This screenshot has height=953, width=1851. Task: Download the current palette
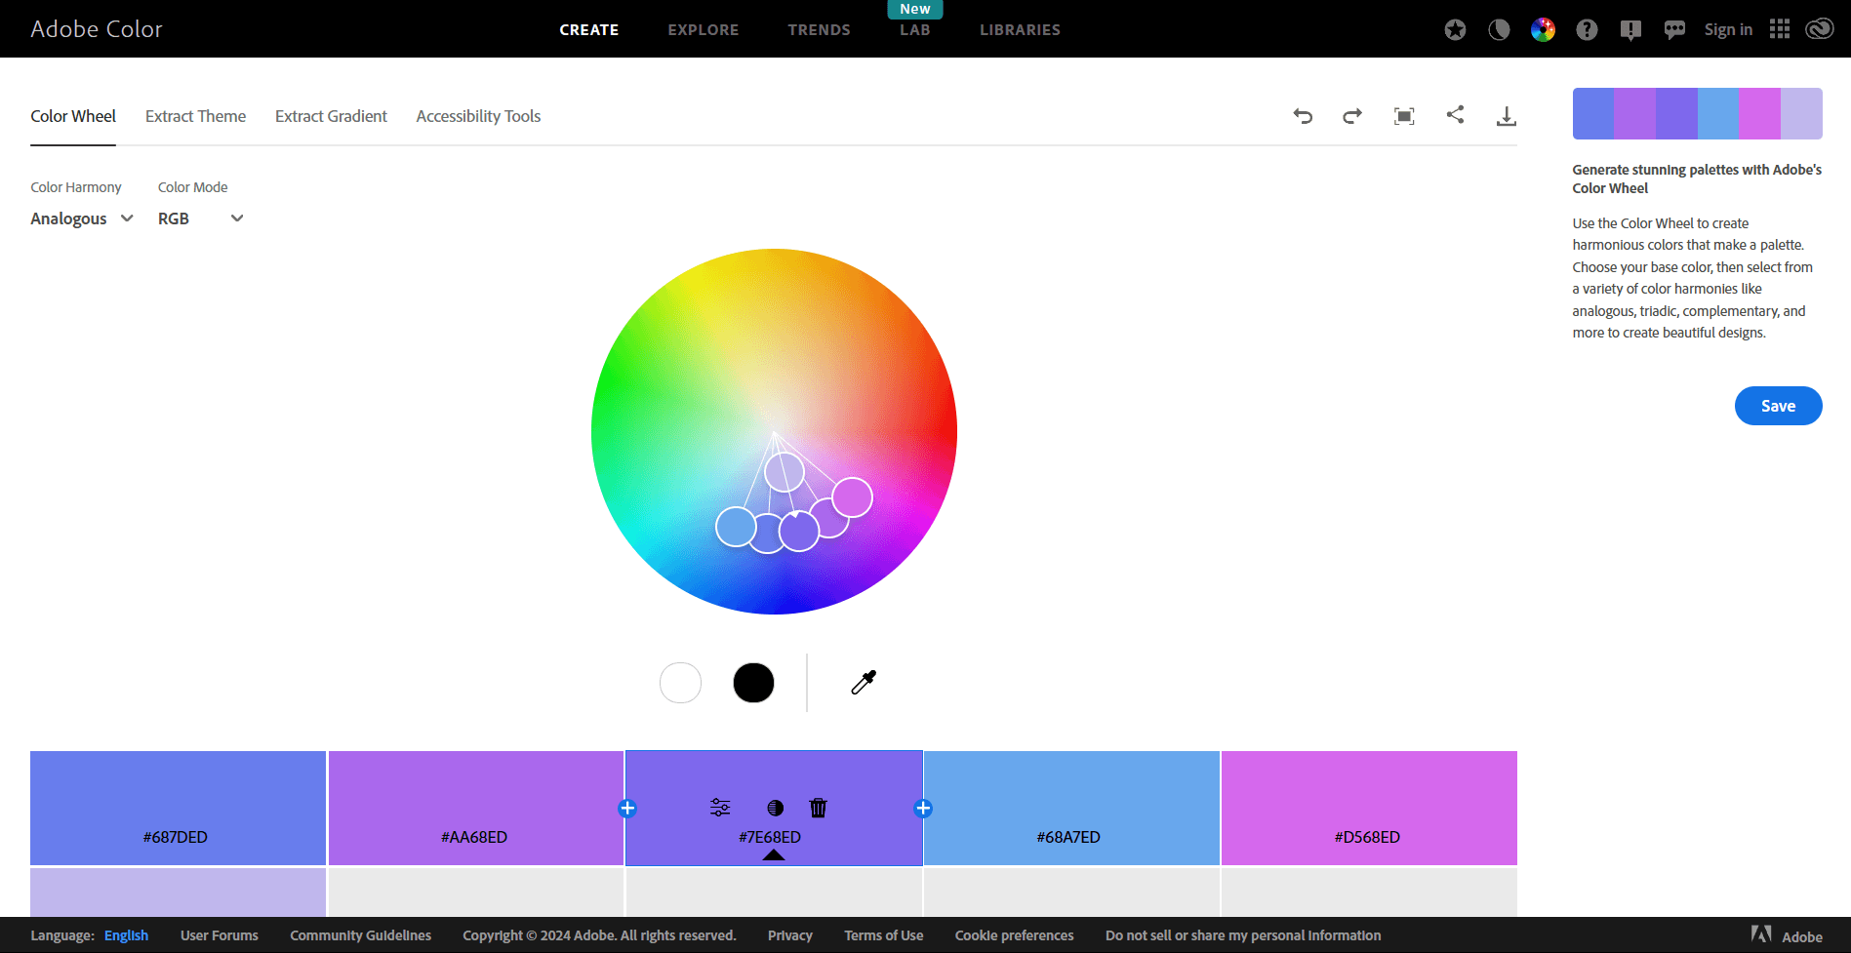tap(1507, 115)
